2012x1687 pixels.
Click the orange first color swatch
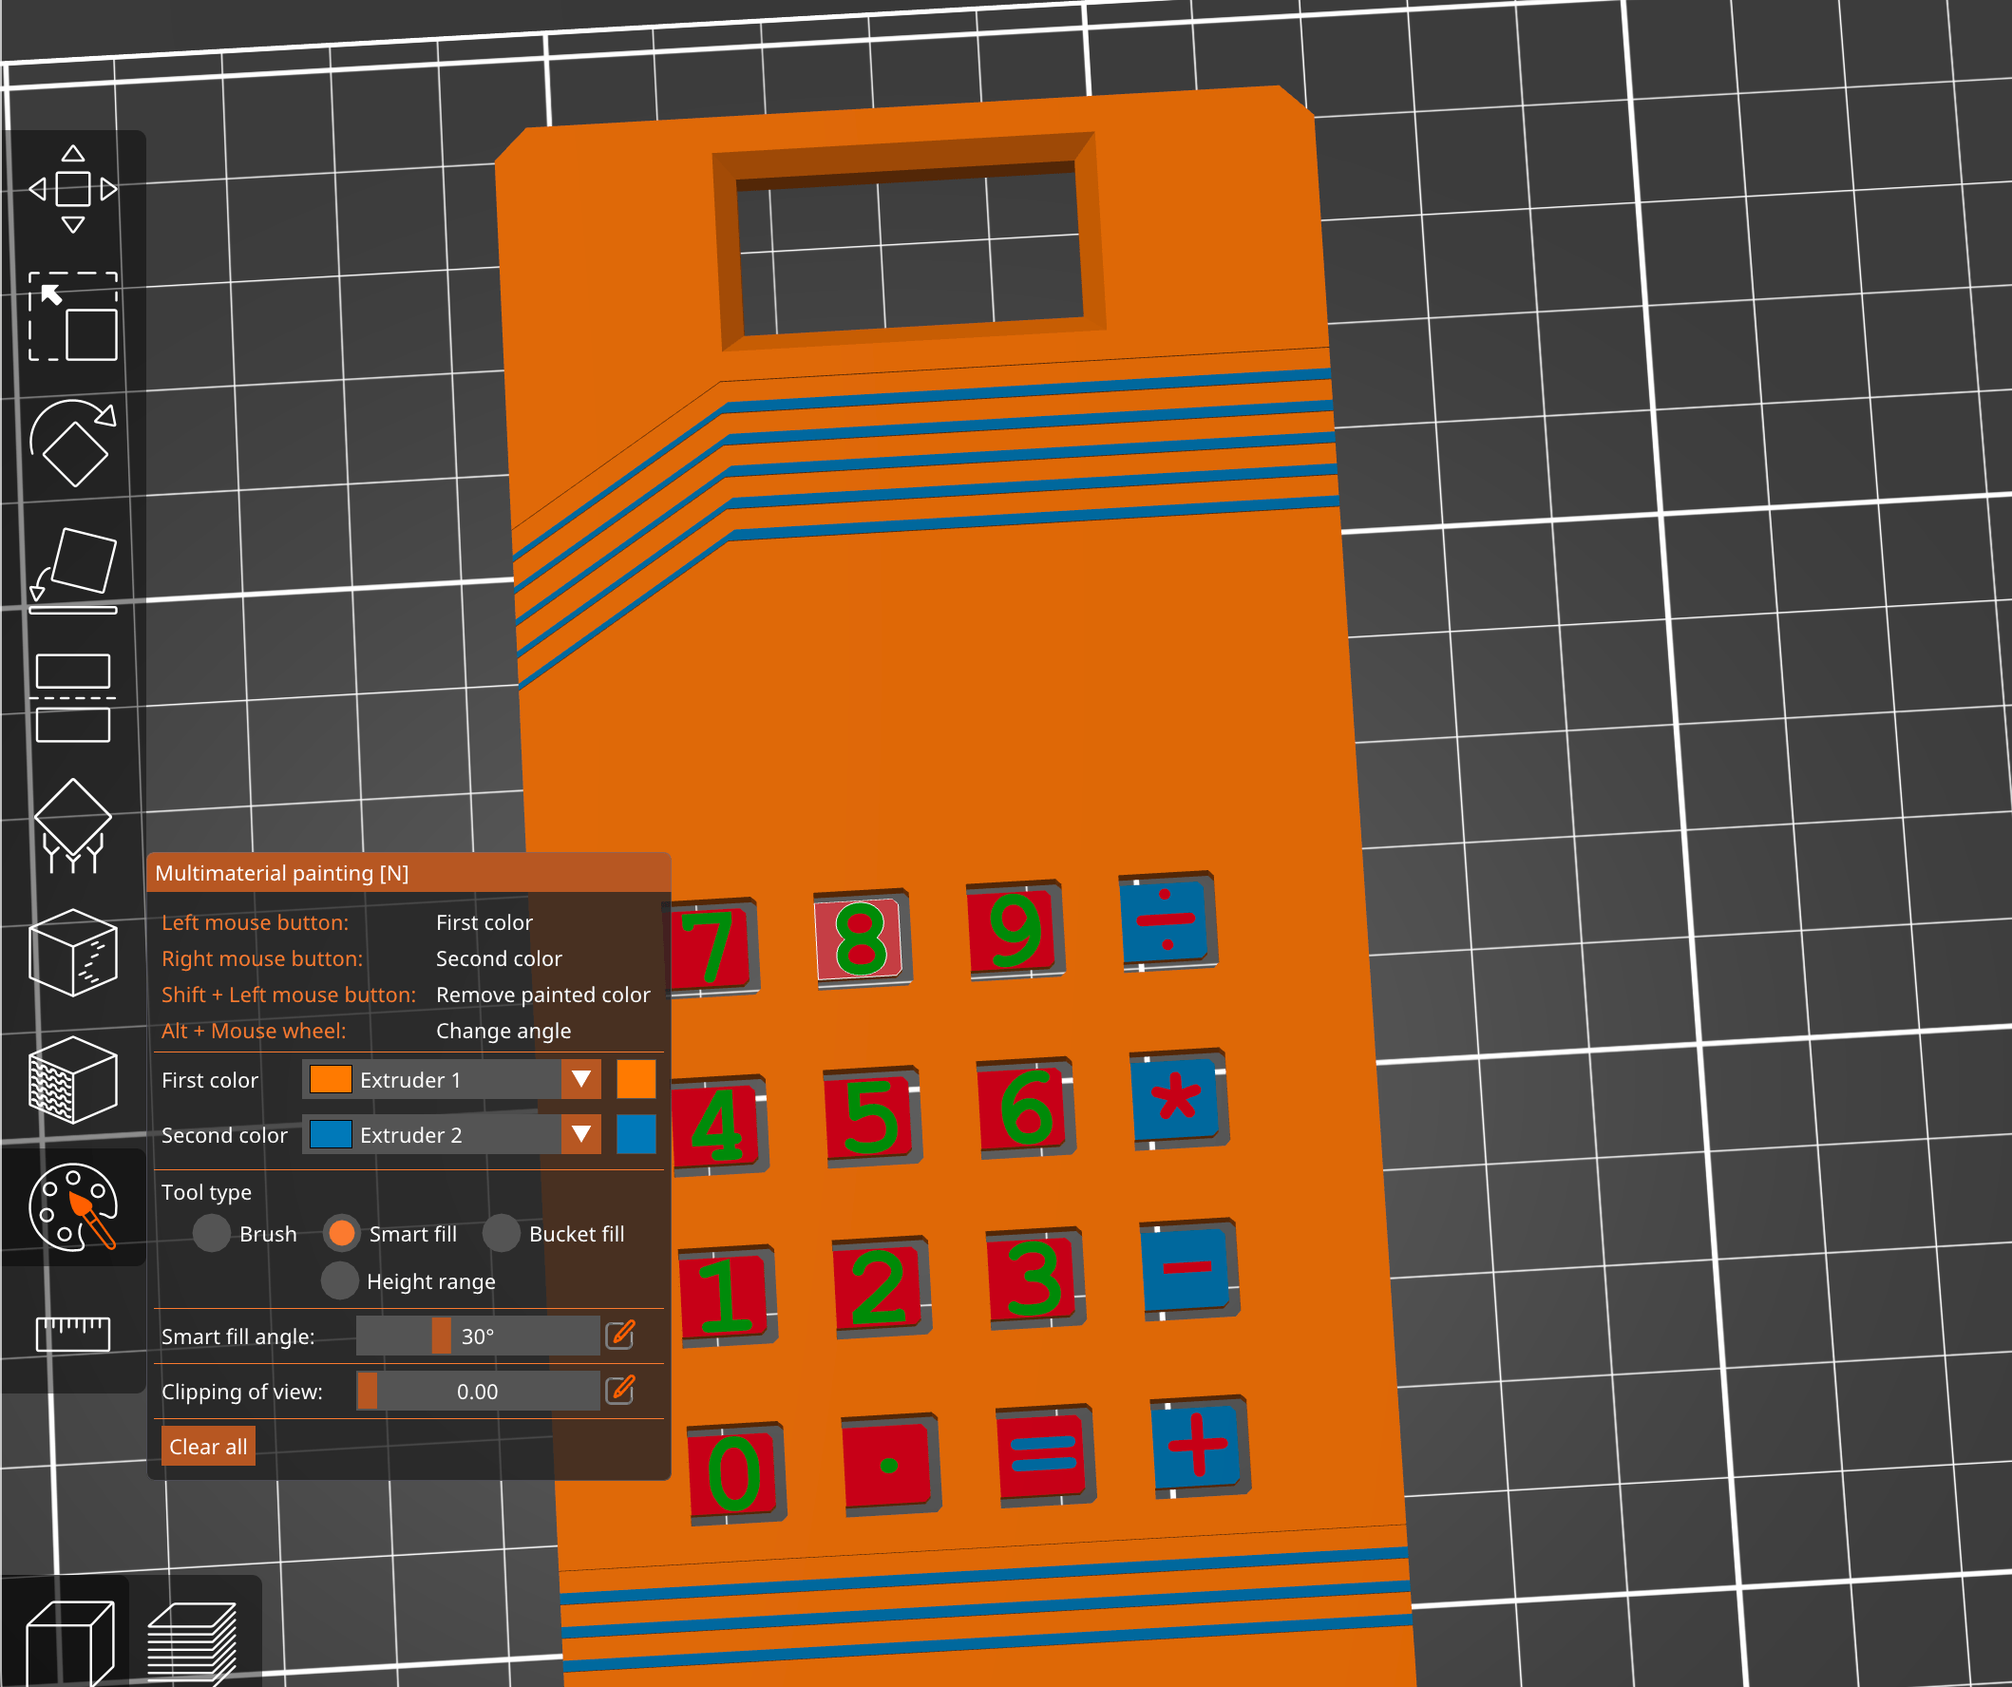[636, 1079]
